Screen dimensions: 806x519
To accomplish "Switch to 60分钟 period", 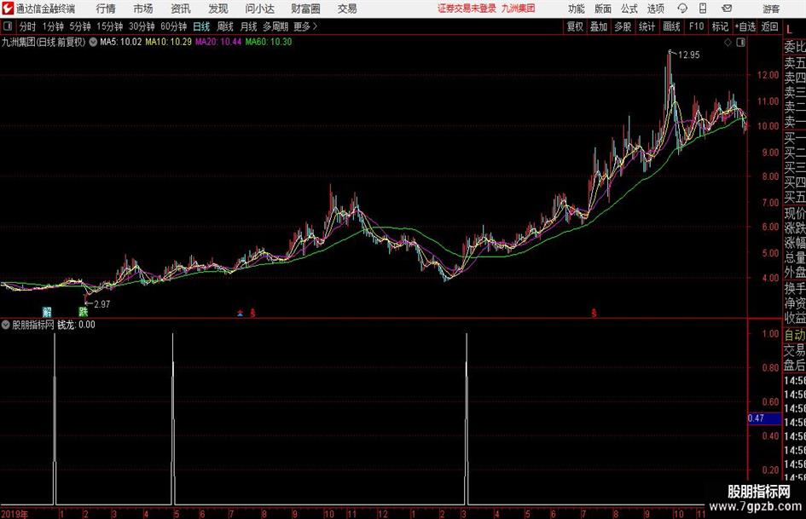I will [174, 26].
